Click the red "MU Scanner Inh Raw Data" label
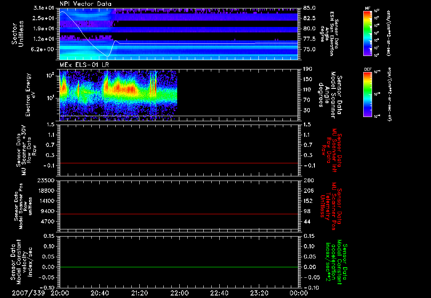 (x=333, y=150)
